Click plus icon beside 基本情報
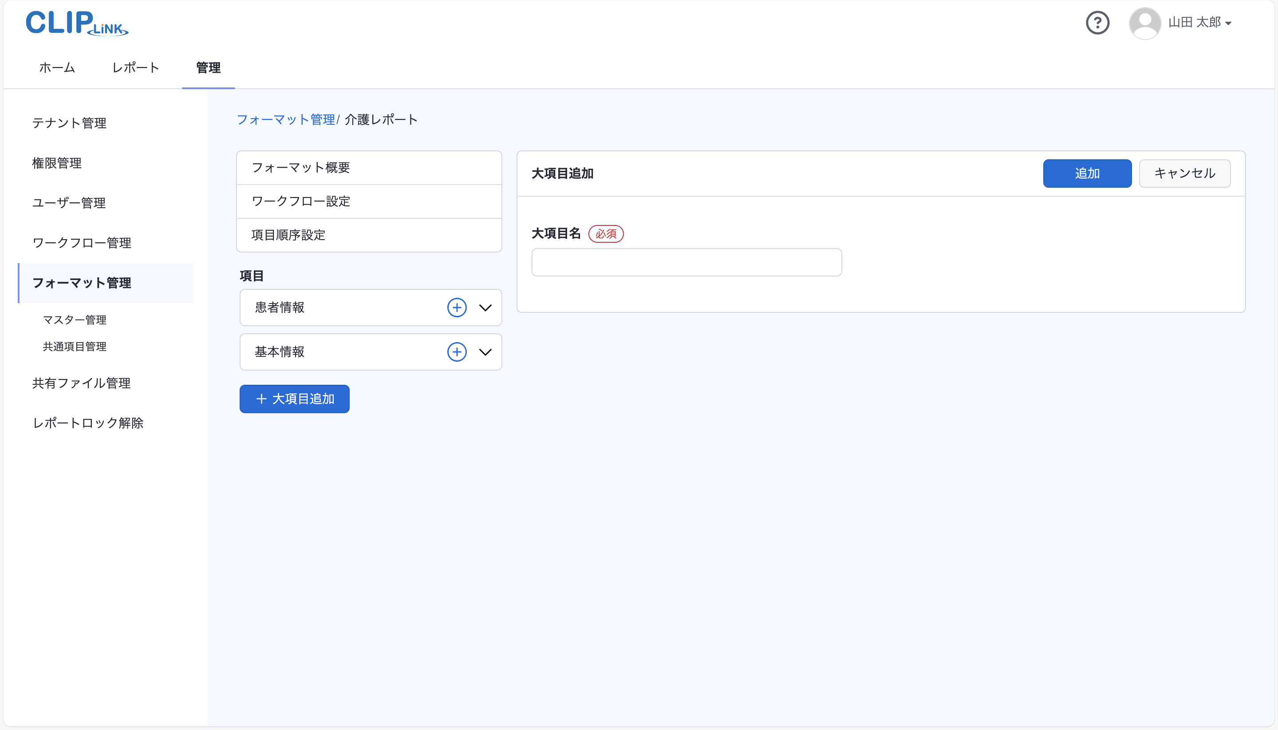The height and width of the screenshot is (730, 1278). 456,352
